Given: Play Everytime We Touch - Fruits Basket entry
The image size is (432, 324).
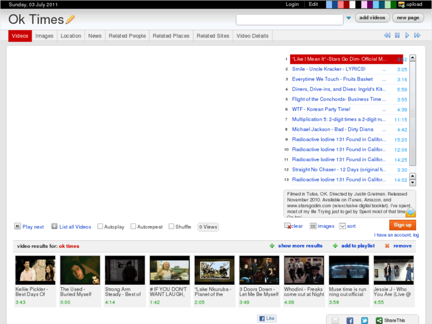Looking at the screenshot, I should coord(332,79).
